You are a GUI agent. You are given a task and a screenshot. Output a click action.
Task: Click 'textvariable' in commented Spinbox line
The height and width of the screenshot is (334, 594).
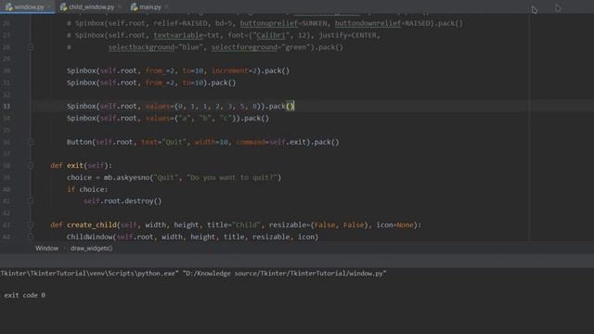(x=178, y=35)
